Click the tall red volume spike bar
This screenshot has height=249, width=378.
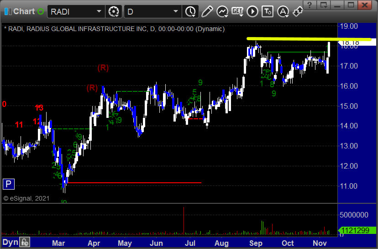coord(184,221)
